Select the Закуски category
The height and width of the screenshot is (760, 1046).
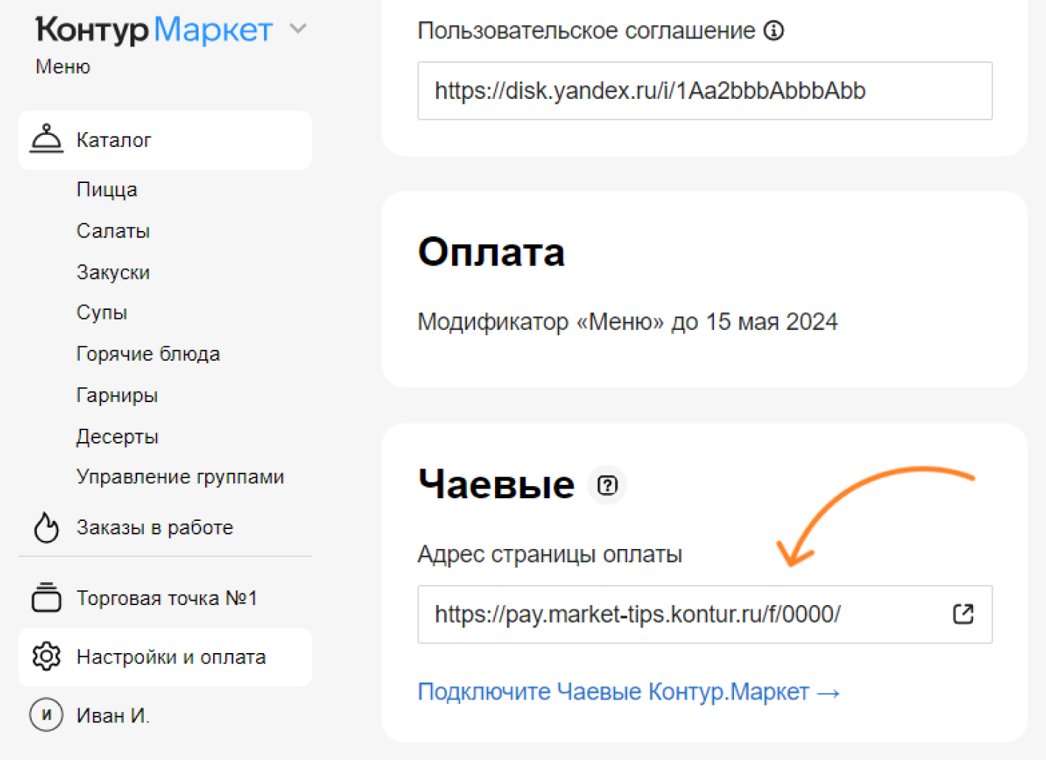(x=113, y=272)
